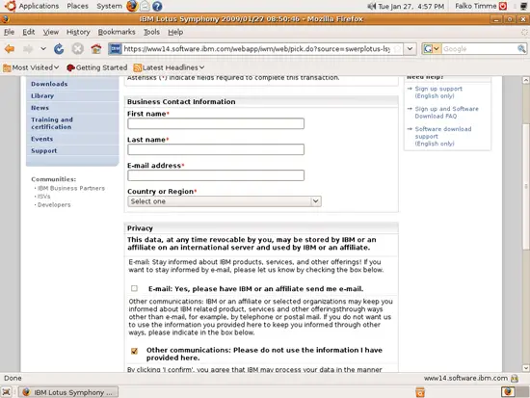Viewport: 530px width, 398px height.
Task: Open the Events sidebar link
Action: [x=41, y=139]
